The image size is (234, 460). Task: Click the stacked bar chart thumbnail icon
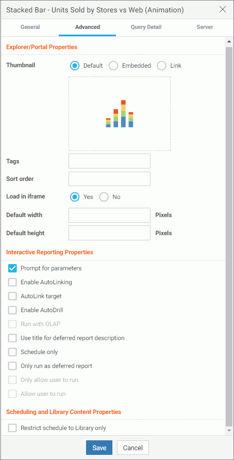pos(120,114)
